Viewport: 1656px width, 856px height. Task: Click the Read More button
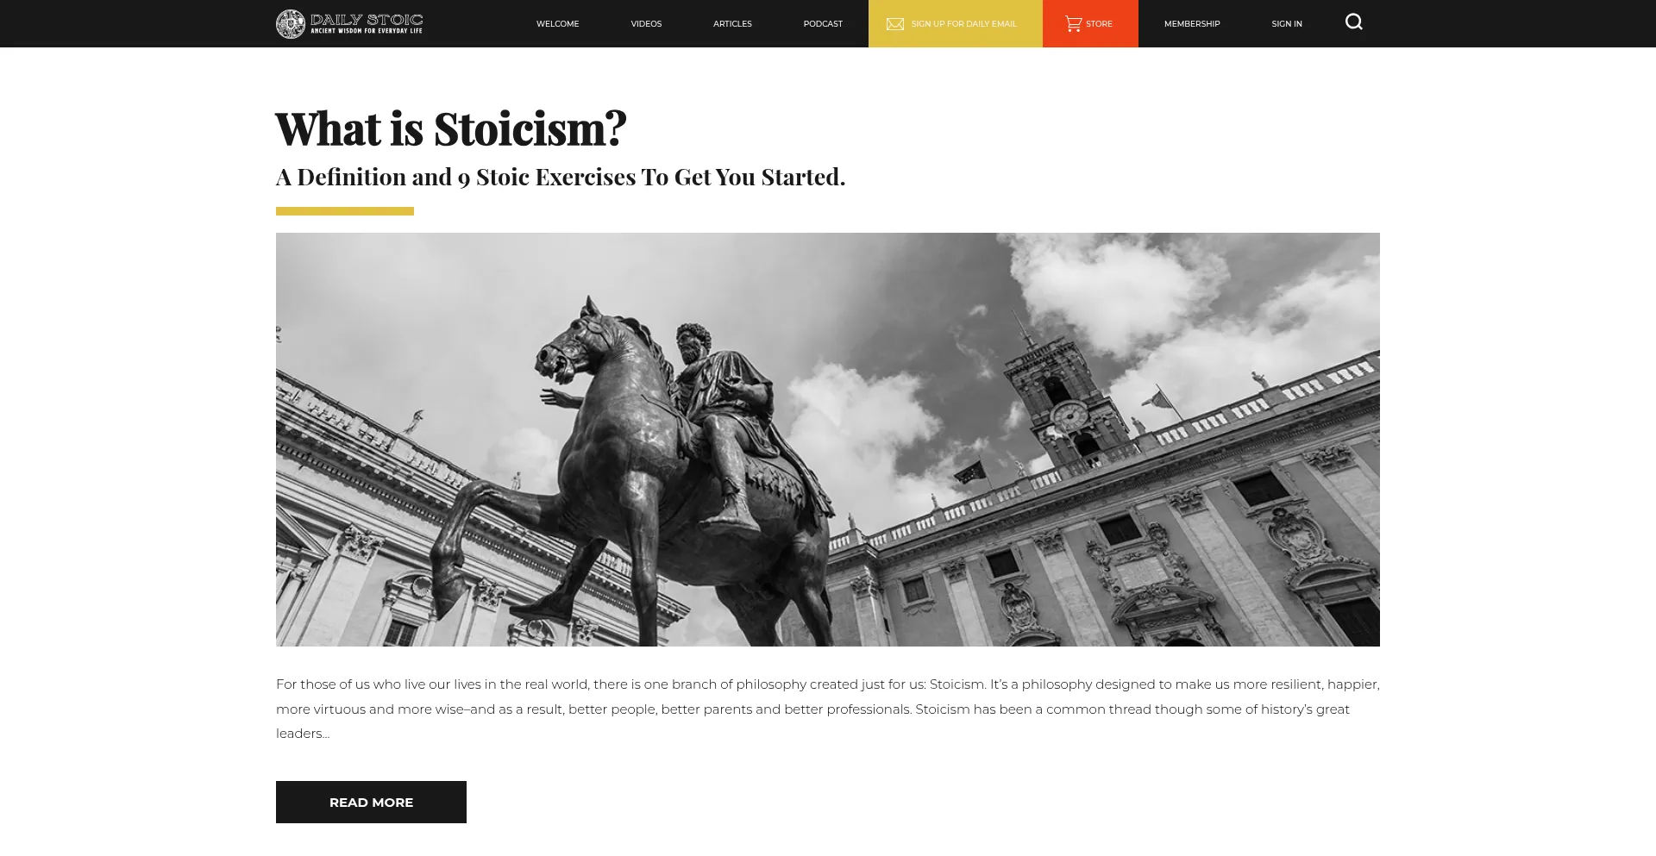[x=371, y=802]
